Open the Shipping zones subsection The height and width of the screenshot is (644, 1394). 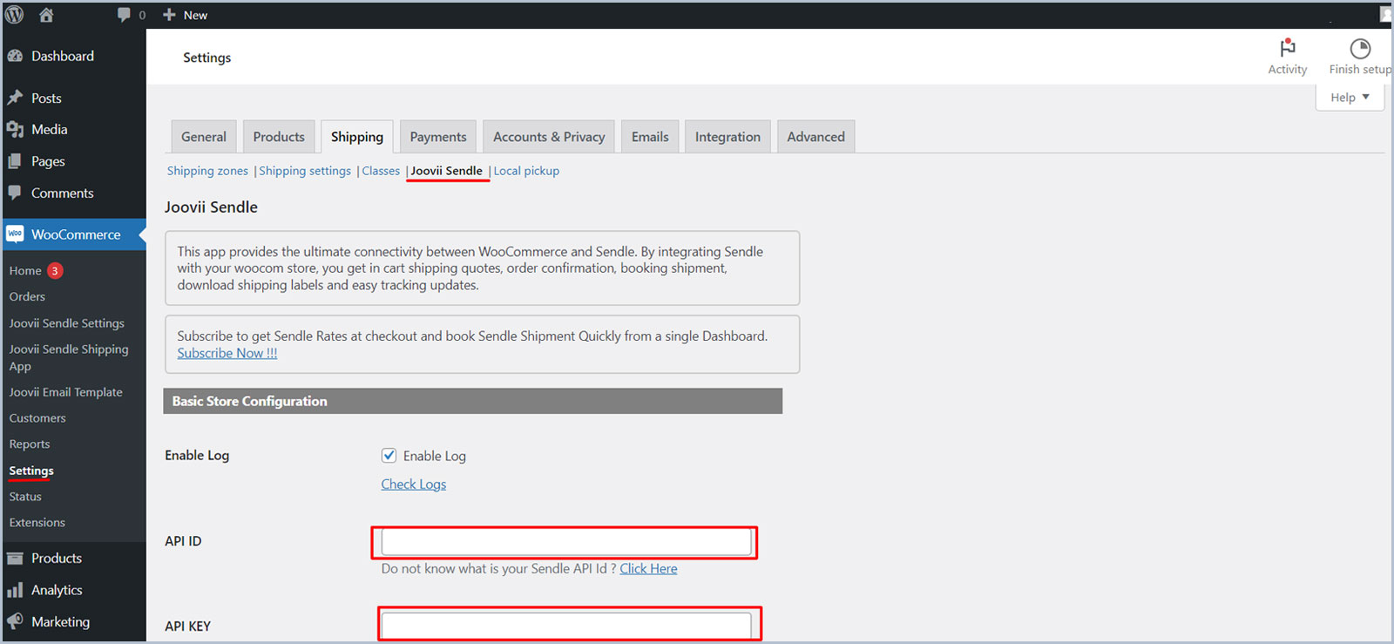pyautogui.click(x=207, y=171)
